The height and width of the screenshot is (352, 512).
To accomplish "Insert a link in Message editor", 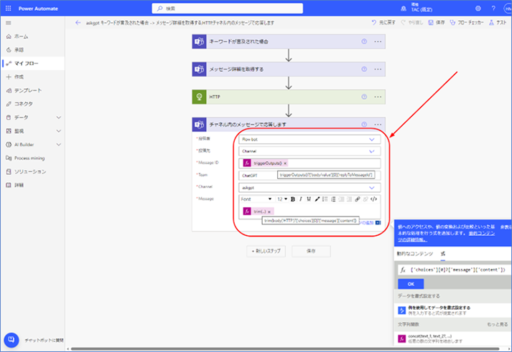I will pyautogui.click(x=358, y=199).
